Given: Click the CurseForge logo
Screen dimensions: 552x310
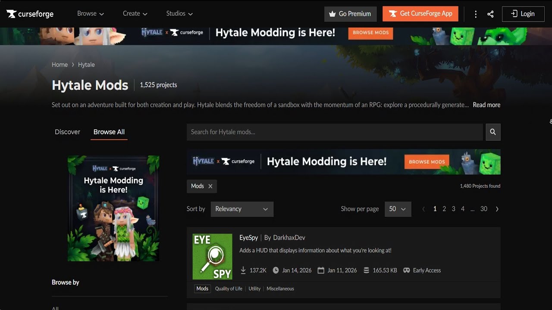Looking at the screenshot, I should 30,14.
